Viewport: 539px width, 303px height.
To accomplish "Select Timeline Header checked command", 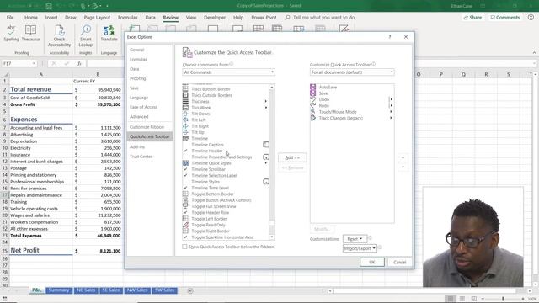I will 207,151.
